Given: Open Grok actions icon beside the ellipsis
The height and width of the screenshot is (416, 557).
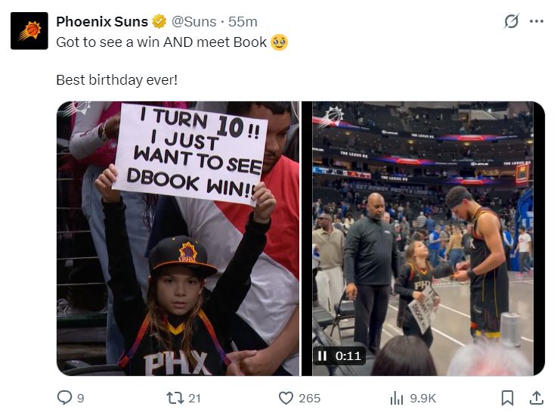Looking at the screenshot, I should tap(512, 22).
